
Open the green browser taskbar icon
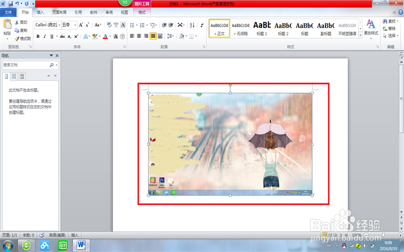click(26, 245)
